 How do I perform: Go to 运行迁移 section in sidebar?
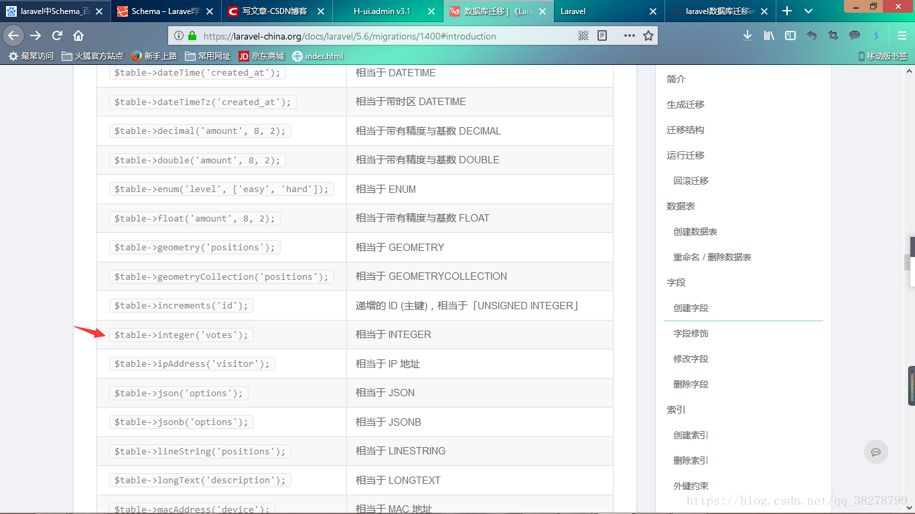pos(685,155)
